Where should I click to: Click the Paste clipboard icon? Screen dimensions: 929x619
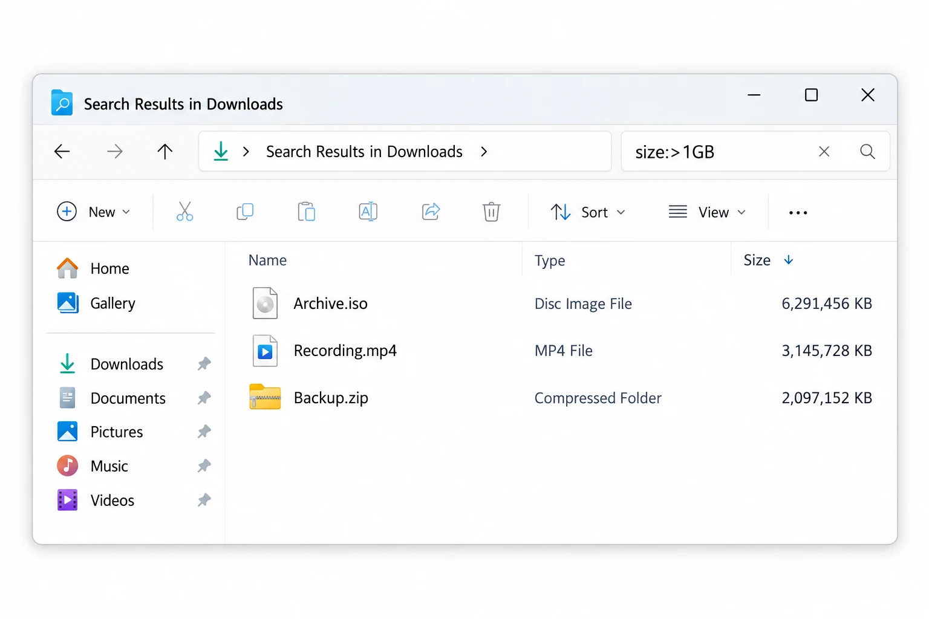[307, 212]
